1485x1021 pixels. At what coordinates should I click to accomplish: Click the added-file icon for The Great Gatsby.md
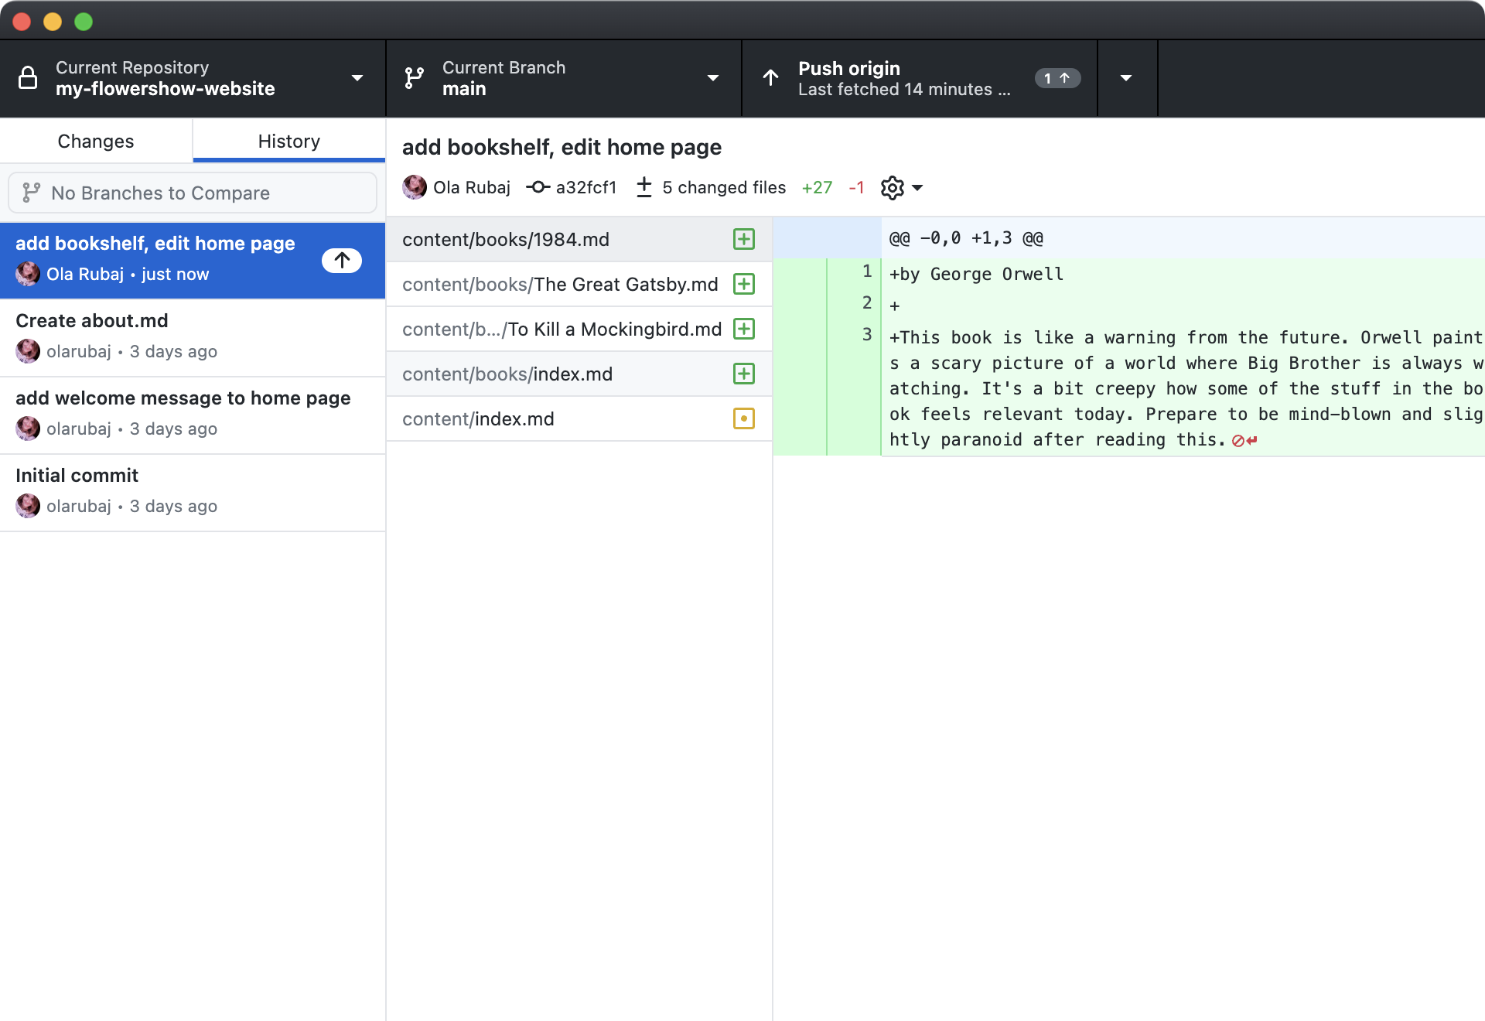coord(743,284)
